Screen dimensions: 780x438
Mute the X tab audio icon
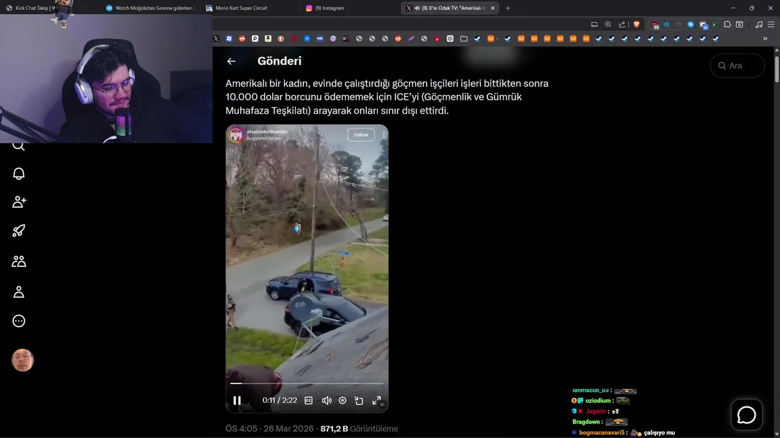417,8
